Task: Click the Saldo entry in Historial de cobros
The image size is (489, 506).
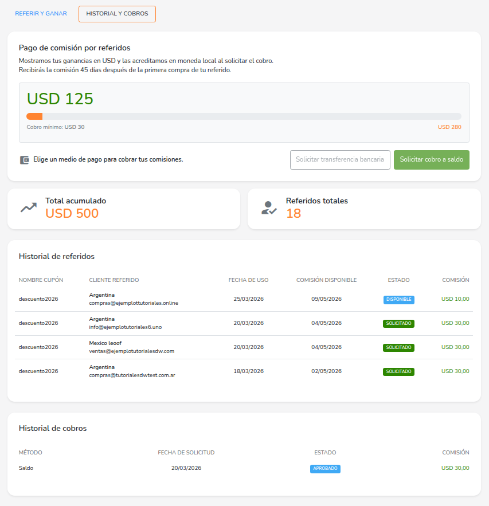Action: (26, 468)
